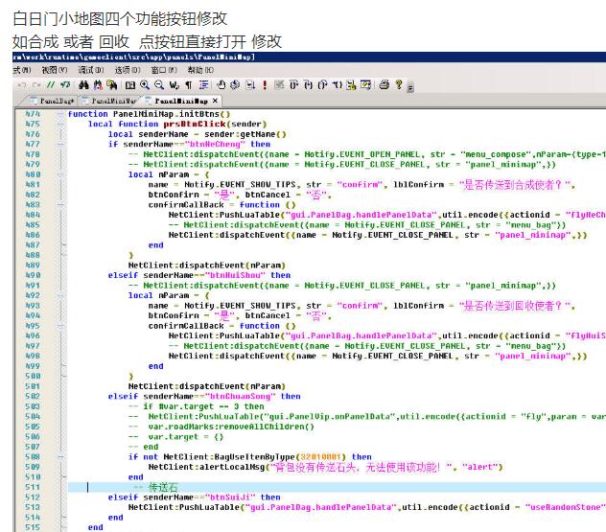This screenshot has width=606, height=532.
Task: Open the 帮助(H) menu
Action: click(x=200, y=70)
